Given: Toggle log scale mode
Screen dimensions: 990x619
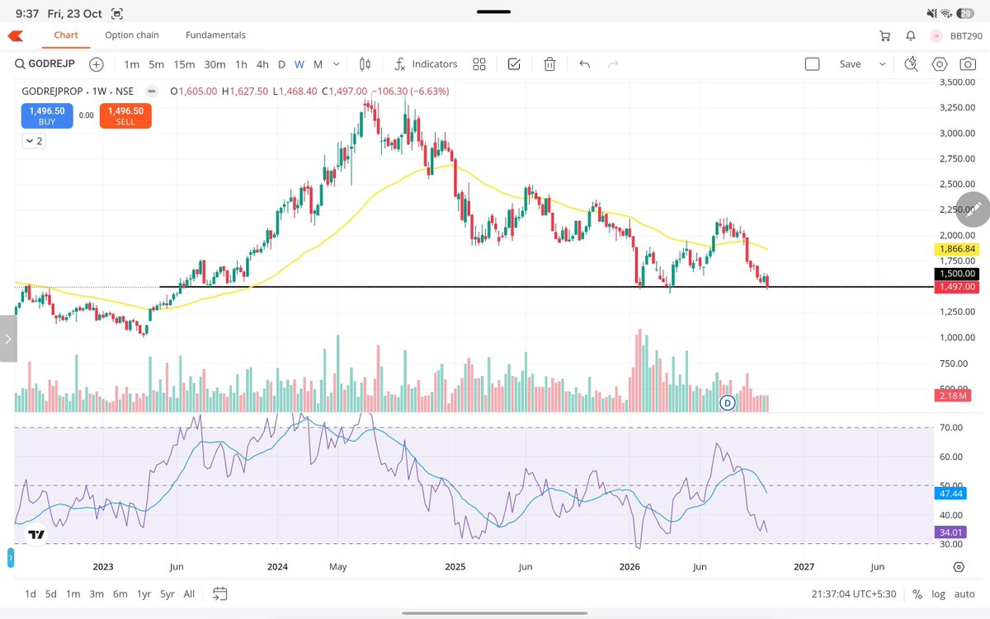Looking at the screenshot, I should (939, 594).
